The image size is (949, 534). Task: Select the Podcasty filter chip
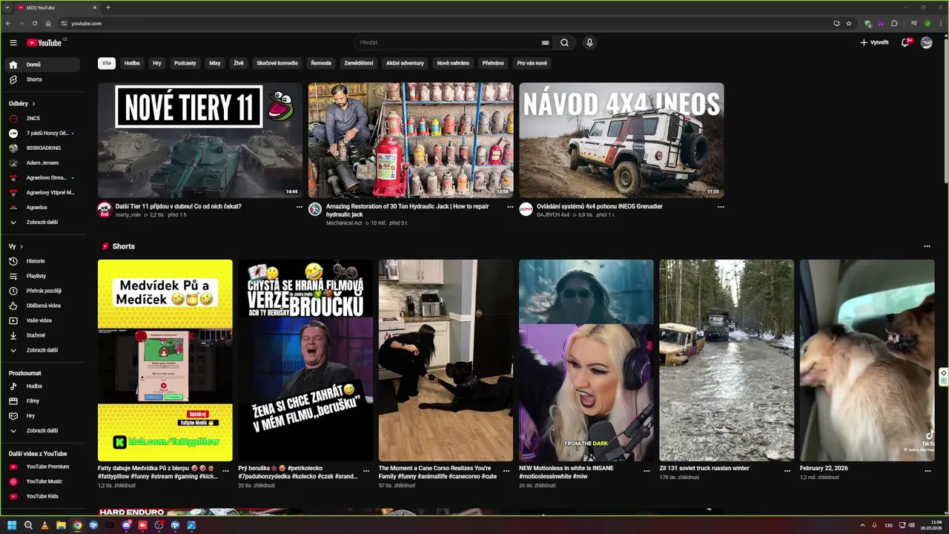(185, 63)
